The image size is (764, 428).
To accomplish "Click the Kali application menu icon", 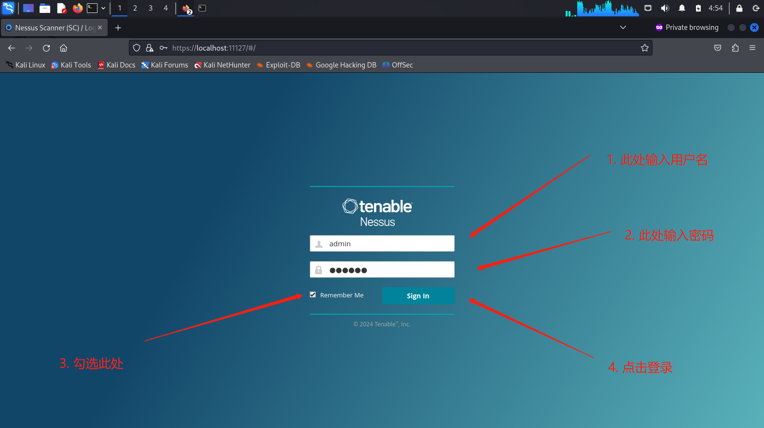I will pyautogui.click(x=8, y=8).
